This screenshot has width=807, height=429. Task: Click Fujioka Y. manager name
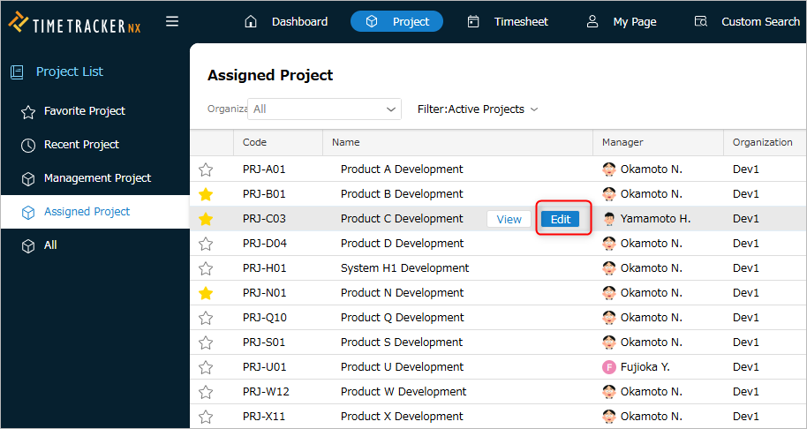[645, 366]
